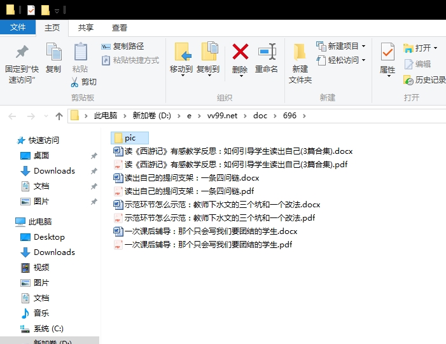Click Quick access (快速访问) in sidebar
This screenshot has height=344, width=446.
38,140
